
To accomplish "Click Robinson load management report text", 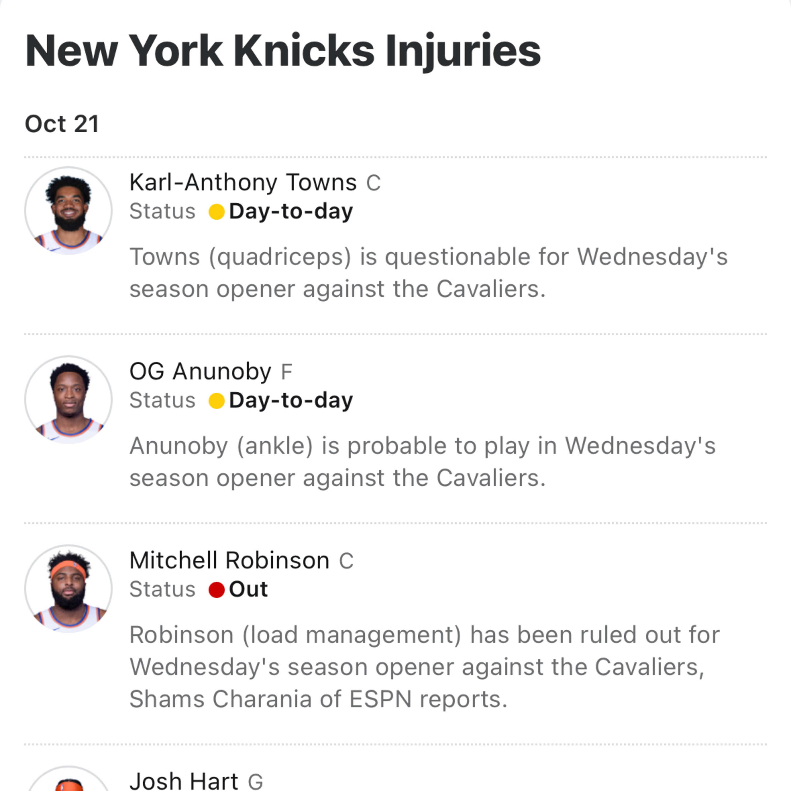I will pos(424,667).
